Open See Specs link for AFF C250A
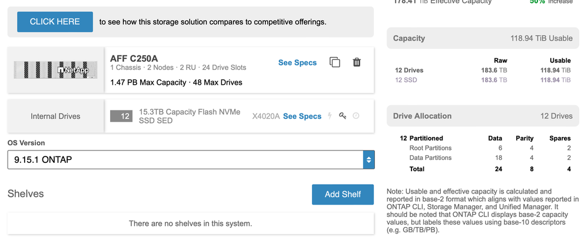This screenshot has width=588, height=247. [297, 62]
